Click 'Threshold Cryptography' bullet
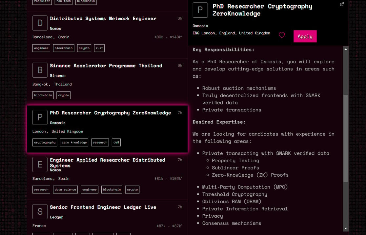 click(234, 194)
